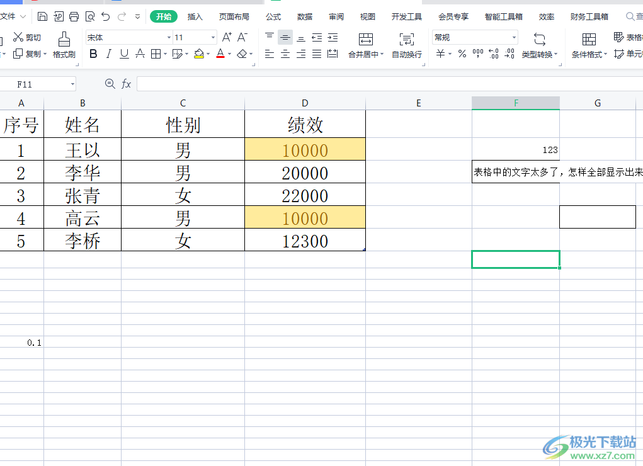
Task: Expand font color dropdown arrow
Action: tap(229, 54)
